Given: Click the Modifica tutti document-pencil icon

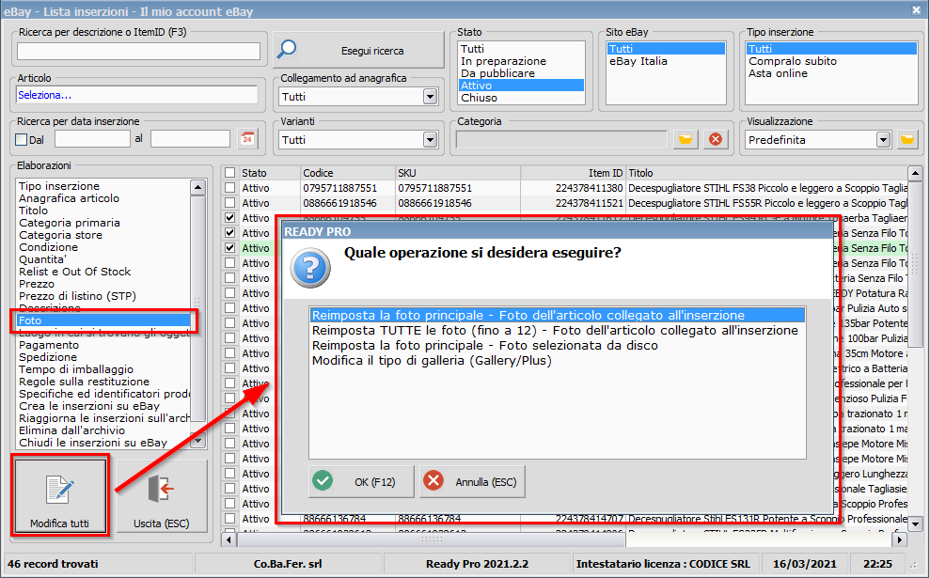Looking at the screenshot, I should (x=59, y=491).
